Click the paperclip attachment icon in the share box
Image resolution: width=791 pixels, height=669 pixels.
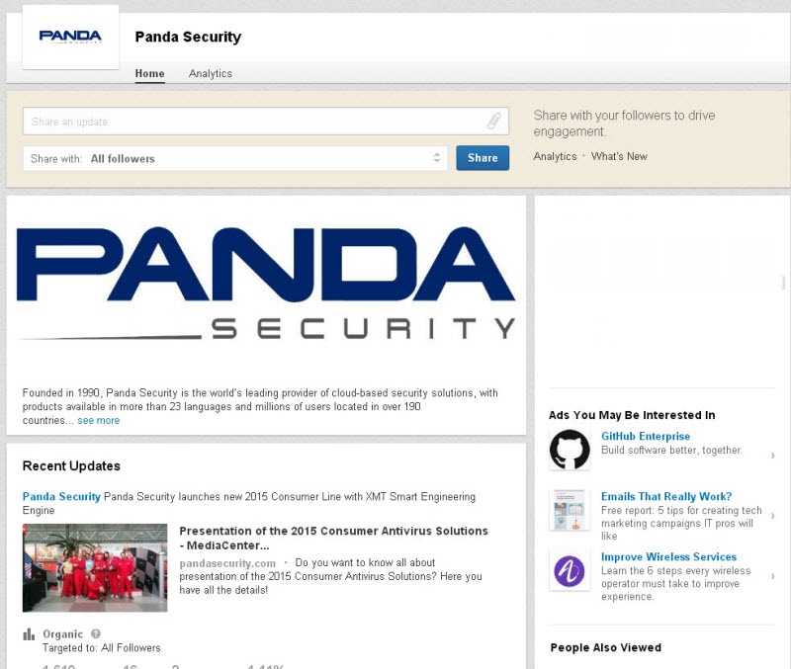coord(493,121)
